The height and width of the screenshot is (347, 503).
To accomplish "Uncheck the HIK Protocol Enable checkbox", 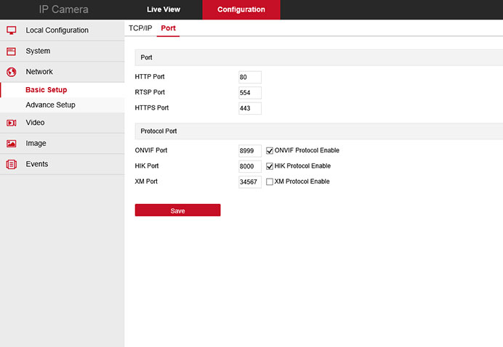I will [270, 166].
